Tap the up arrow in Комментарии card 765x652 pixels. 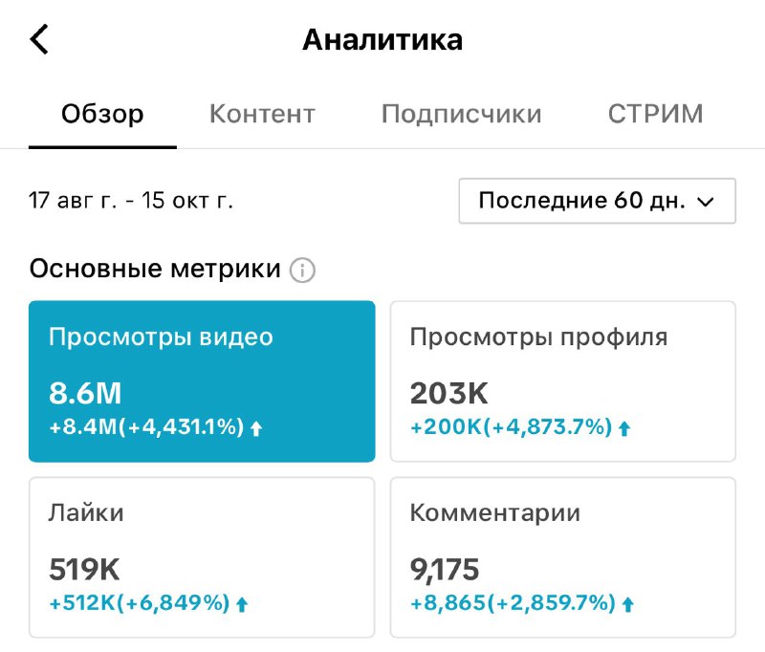click(628, 605)
